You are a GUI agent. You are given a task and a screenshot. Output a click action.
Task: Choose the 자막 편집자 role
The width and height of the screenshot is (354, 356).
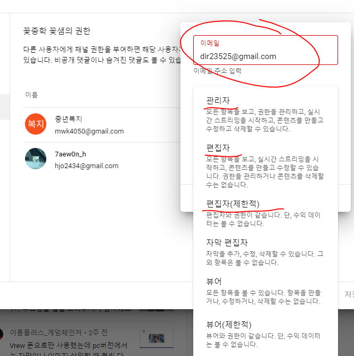[x=266, y=252]
